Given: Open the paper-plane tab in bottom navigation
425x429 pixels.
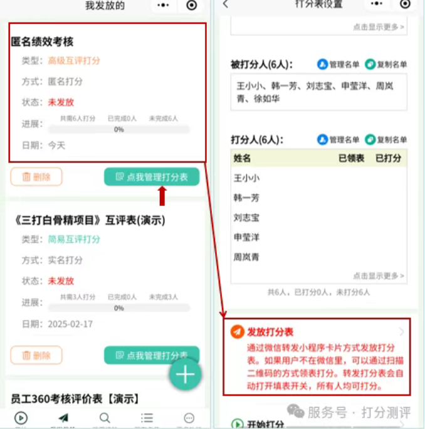Looking at the screenshot, I should click(63, 418).
